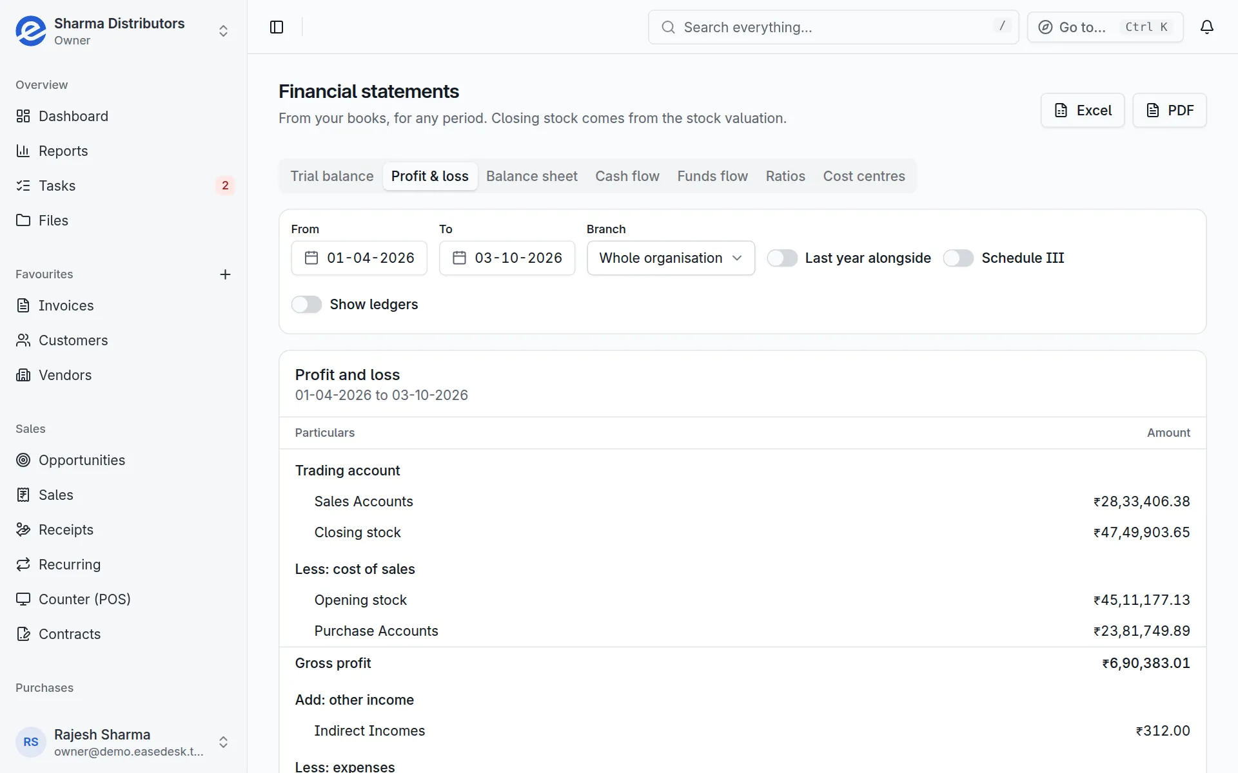Screen dimensions: 1238x773
Task: Open Customers from Favourites
Action: (124, 340)
